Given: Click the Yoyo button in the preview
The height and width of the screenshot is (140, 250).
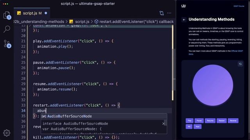Looking at the screenshot, I should click(198, 126).
